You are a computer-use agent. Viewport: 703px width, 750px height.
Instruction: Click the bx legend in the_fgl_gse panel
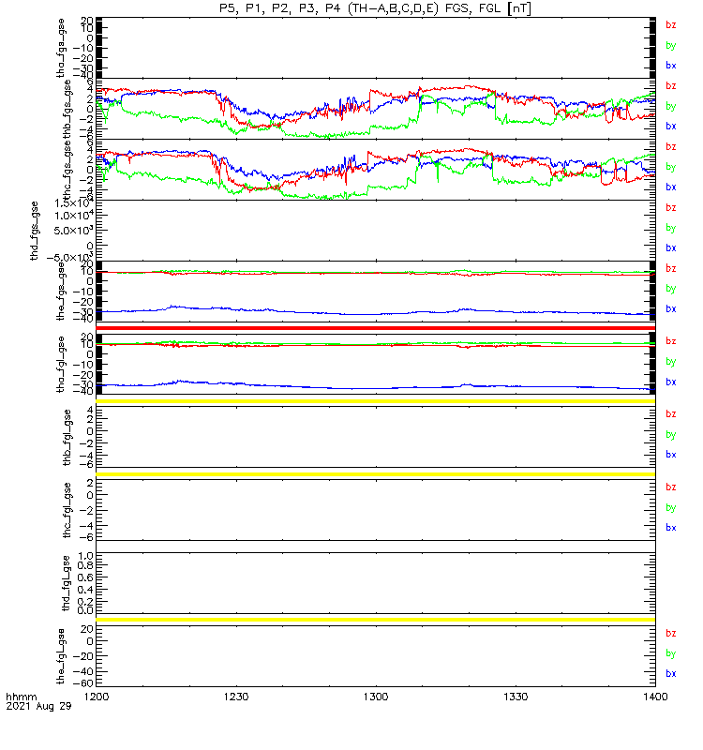pos(671,673)
